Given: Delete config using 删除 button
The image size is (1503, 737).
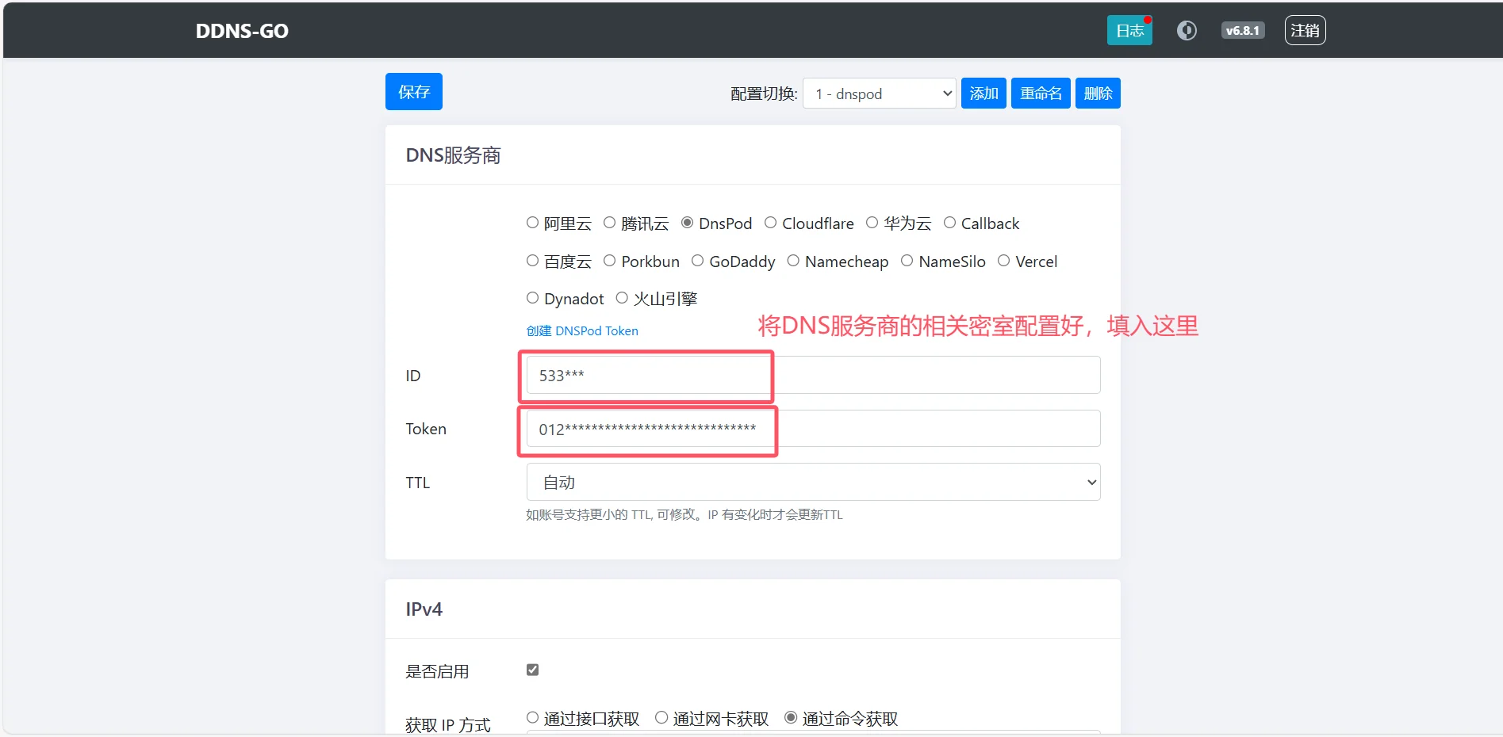Looking at the screenshot, I should pos(1098,94).
